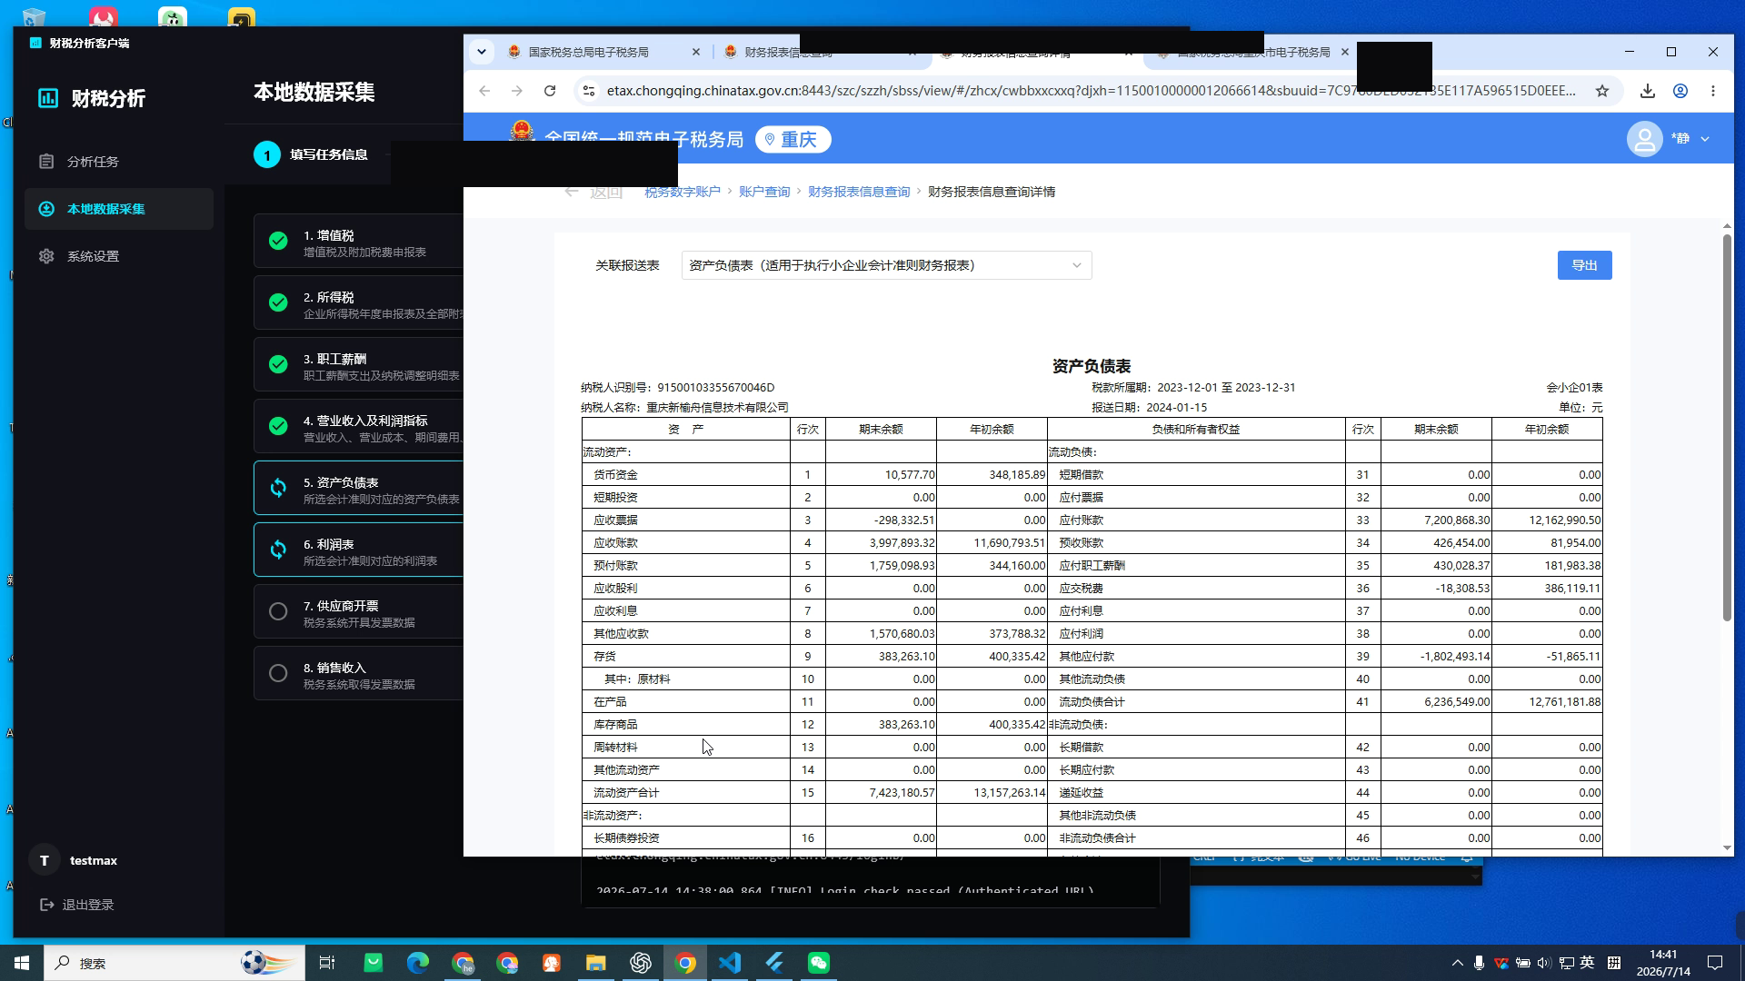Select the green check for 1. 增值税
1745x981 pixels.
pos(278,241)
